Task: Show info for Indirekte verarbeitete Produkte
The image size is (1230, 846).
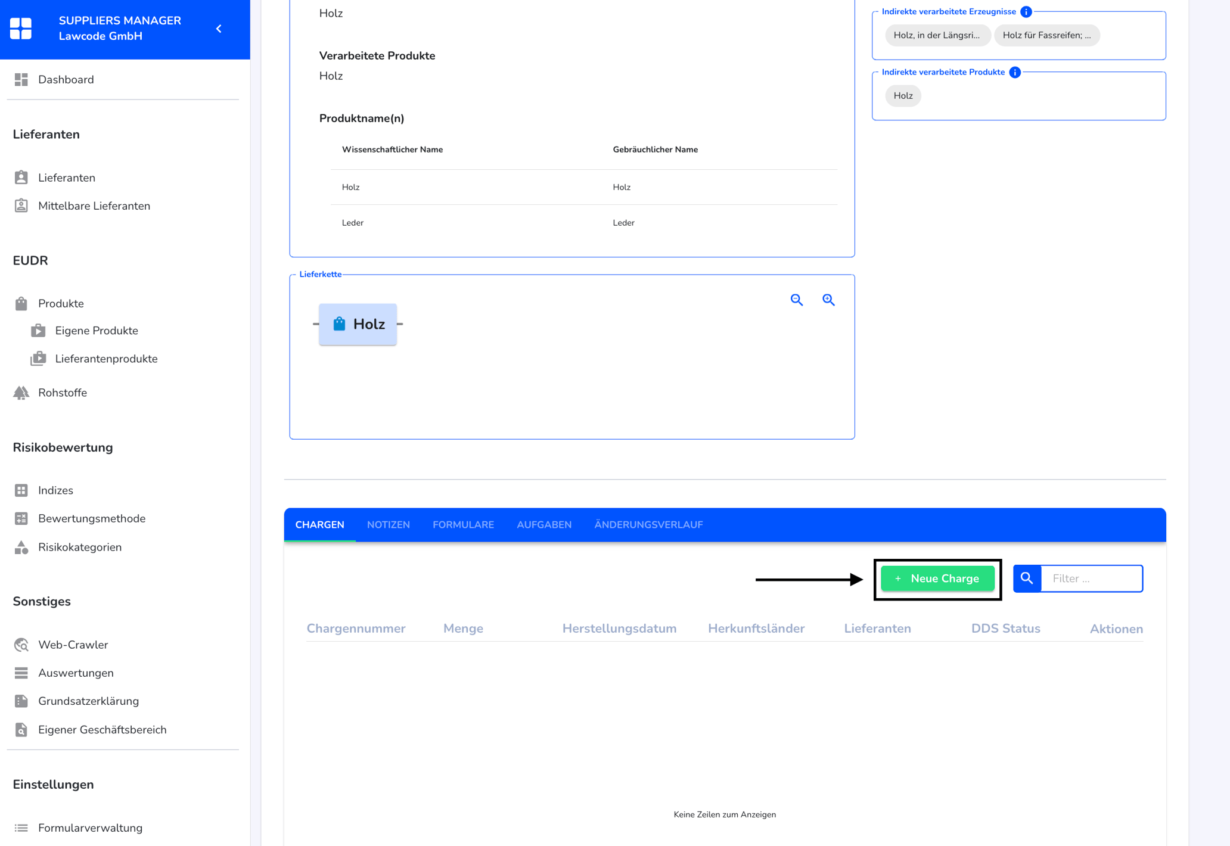Action: [1015, 72]
